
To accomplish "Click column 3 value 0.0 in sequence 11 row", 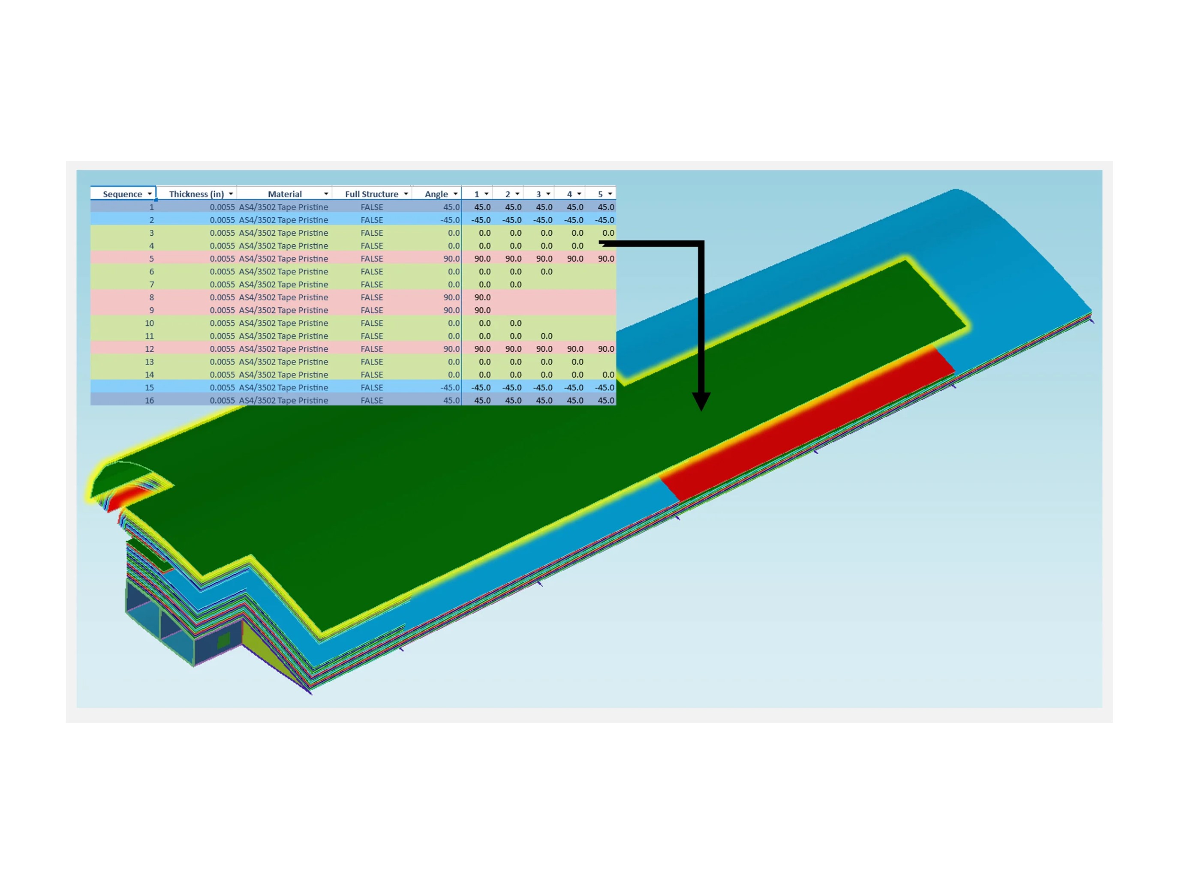I will tap(546, 336).
